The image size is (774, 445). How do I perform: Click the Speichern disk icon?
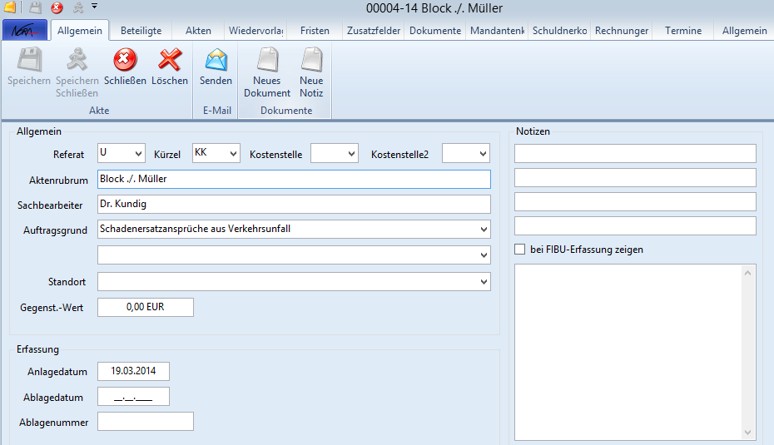29,61
